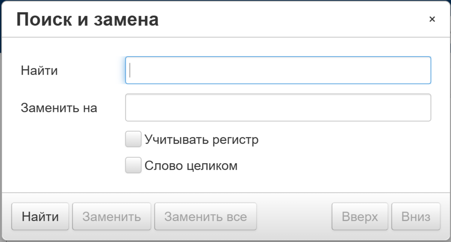The image size is (451, 242).
Task: Click the Поиск и замена dialog title
Action: (x=87, y=19)
